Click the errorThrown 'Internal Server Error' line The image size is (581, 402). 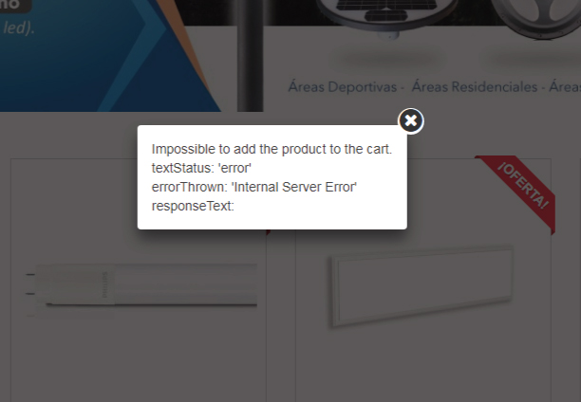[x=253, y=187]
